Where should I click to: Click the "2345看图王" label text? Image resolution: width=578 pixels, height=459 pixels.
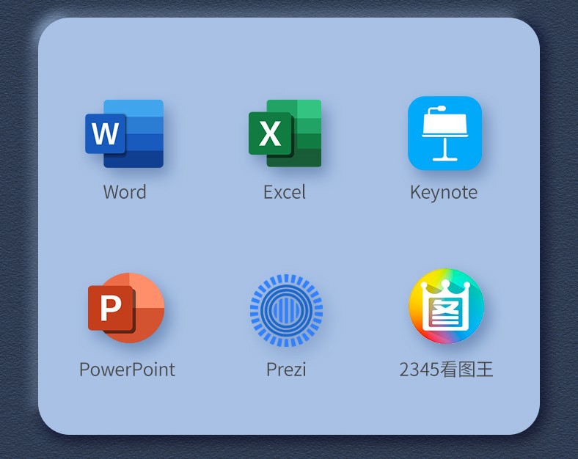point(446,370)
